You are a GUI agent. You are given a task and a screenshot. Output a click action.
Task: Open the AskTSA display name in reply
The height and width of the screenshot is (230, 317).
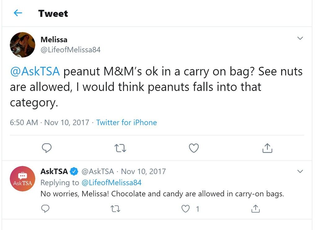click(x=54, y=171)
